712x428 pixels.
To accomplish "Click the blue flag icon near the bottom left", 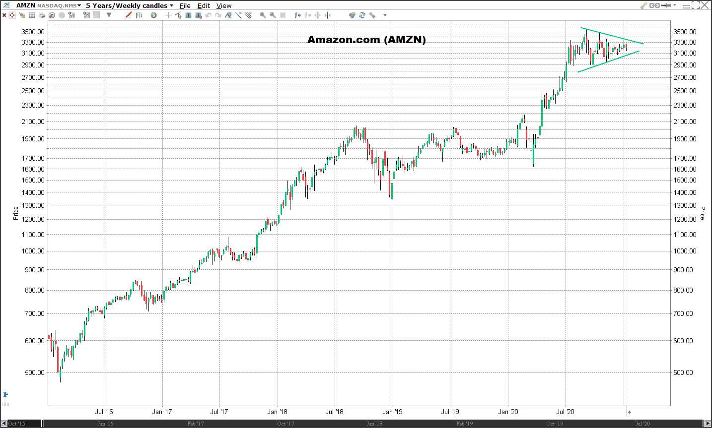I will (x=5, y=395).
